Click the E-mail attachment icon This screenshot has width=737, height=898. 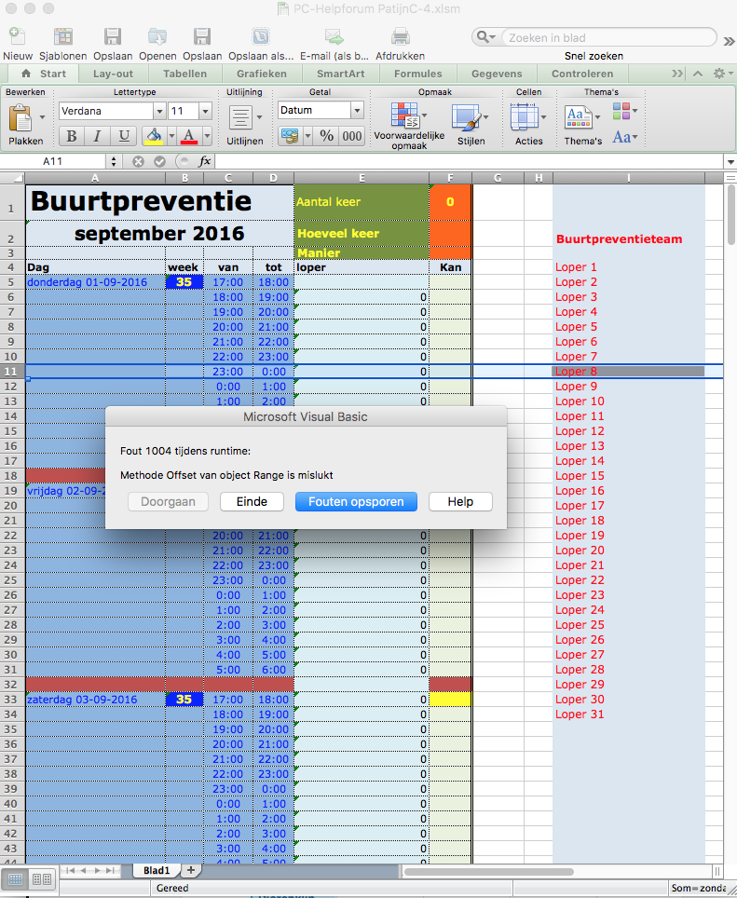click(x=334, y=37)
